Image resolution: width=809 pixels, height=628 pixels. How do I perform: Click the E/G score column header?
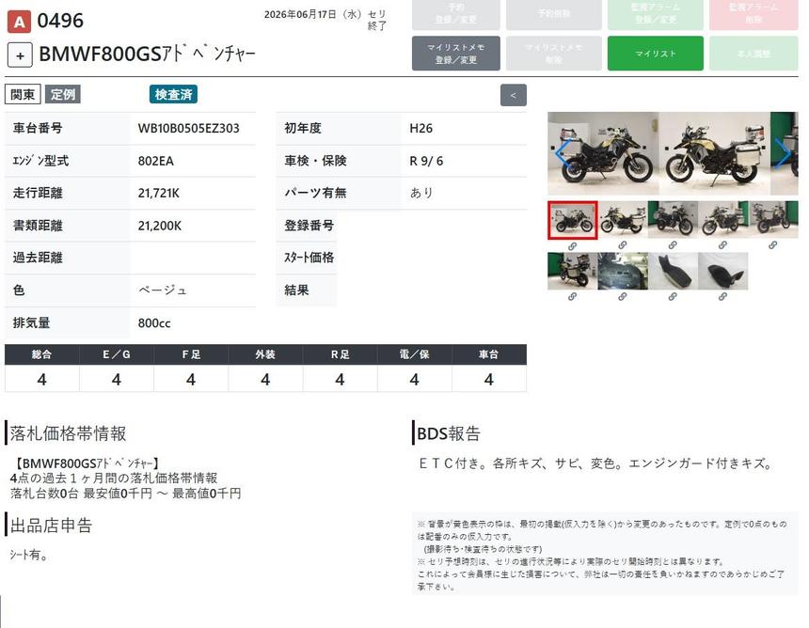[x=117, y=354]
